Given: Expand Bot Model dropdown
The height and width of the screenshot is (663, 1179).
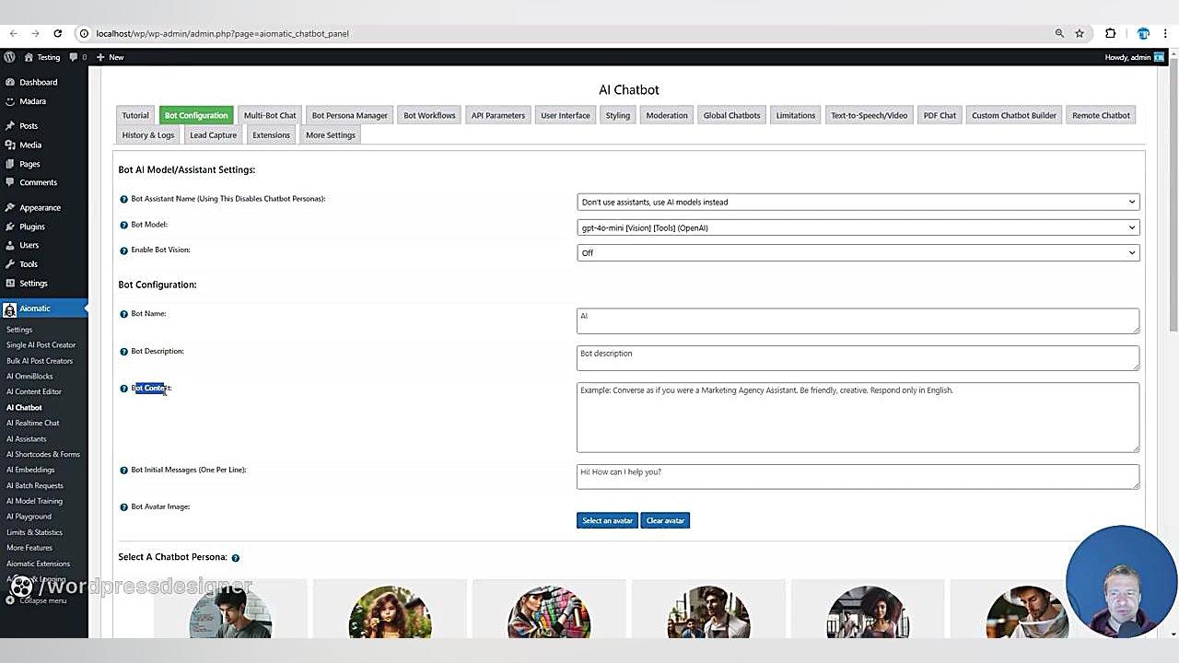Looking at the screenshot, I should (x=858, y=227).
